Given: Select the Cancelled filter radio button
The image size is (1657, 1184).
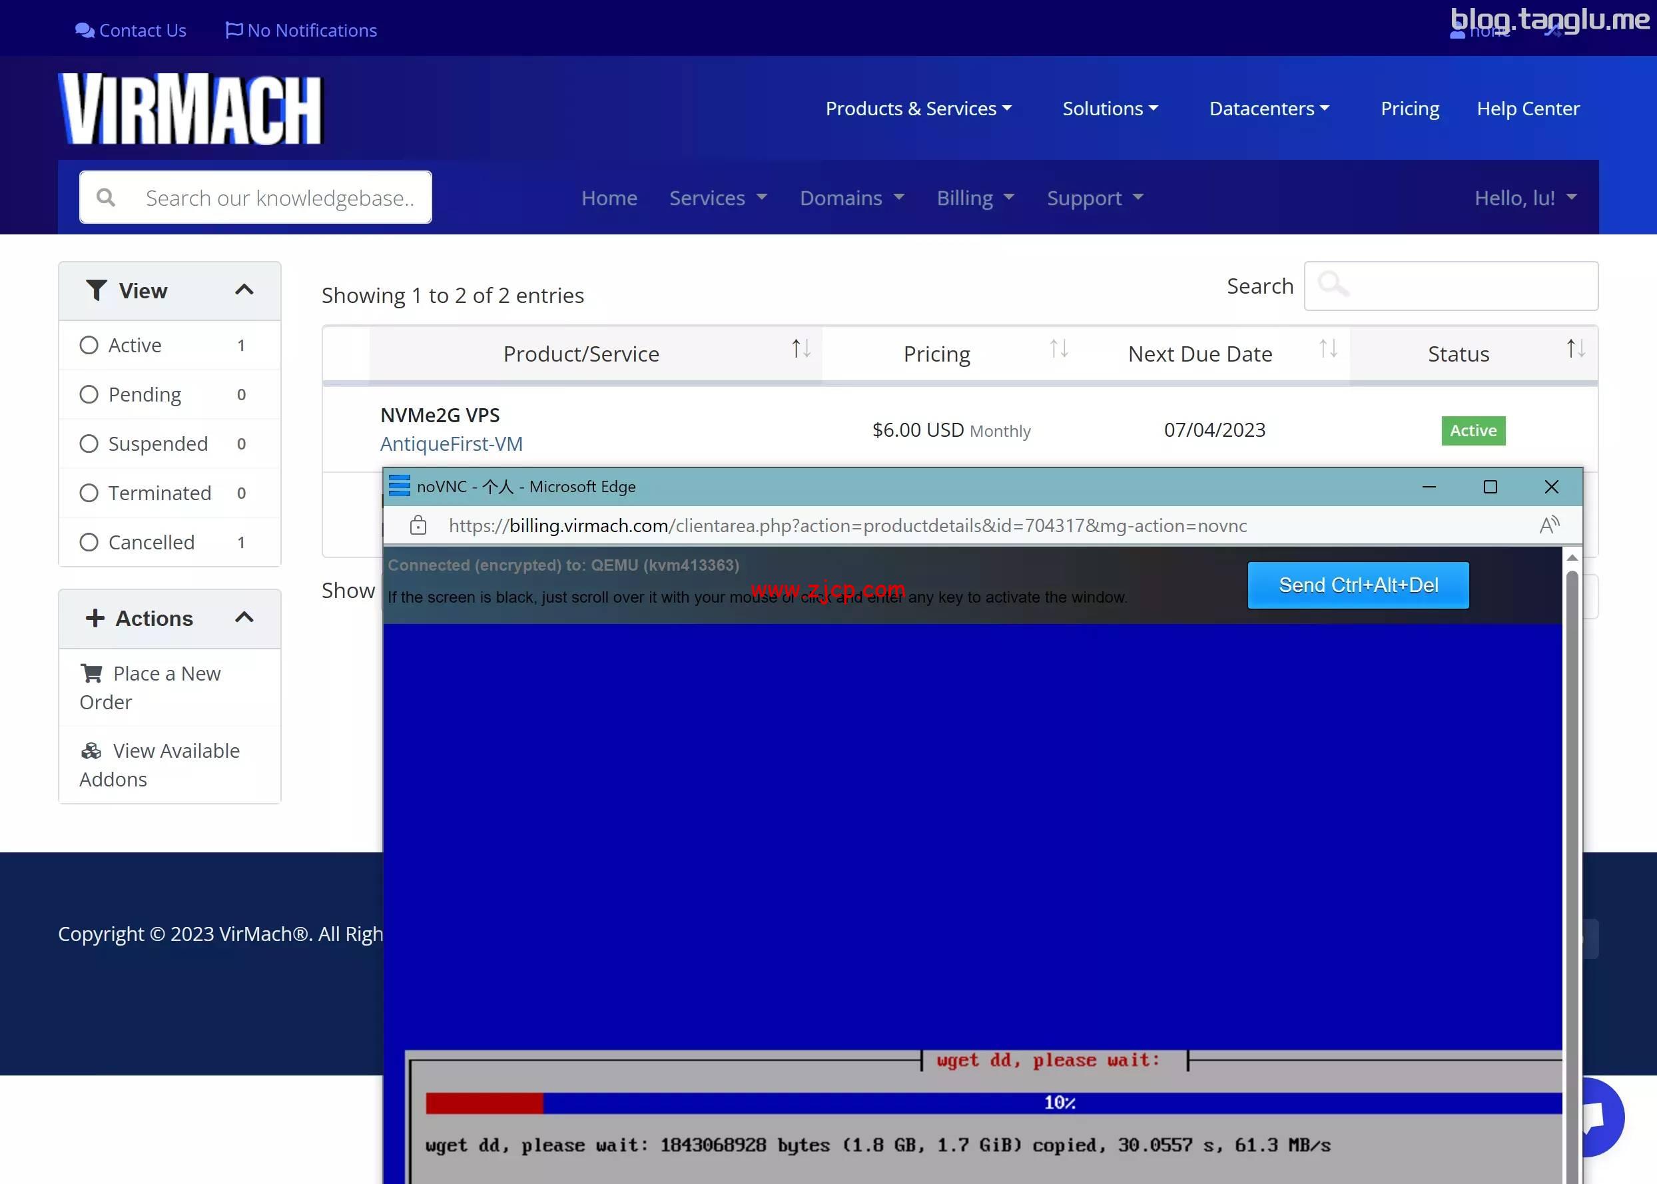Looking at the screenshot, I should tap(89, 543).
